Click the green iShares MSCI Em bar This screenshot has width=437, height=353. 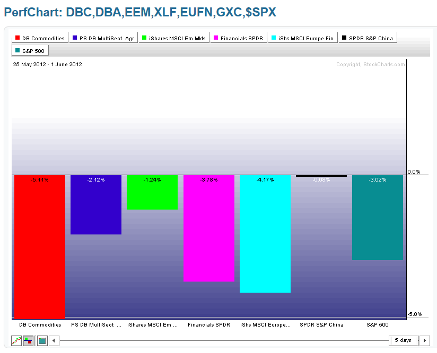pos(152,192)
